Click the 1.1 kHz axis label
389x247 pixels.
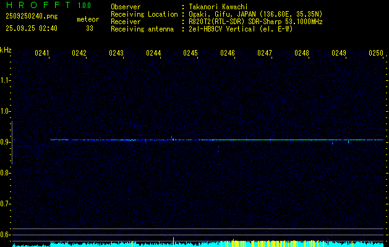coord(5,80)
